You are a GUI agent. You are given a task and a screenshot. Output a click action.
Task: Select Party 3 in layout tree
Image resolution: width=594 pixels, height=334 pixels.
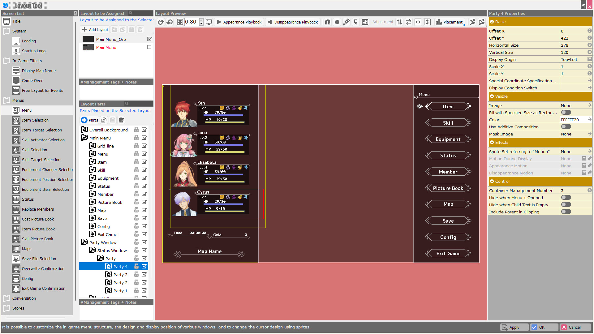[121, 274]
